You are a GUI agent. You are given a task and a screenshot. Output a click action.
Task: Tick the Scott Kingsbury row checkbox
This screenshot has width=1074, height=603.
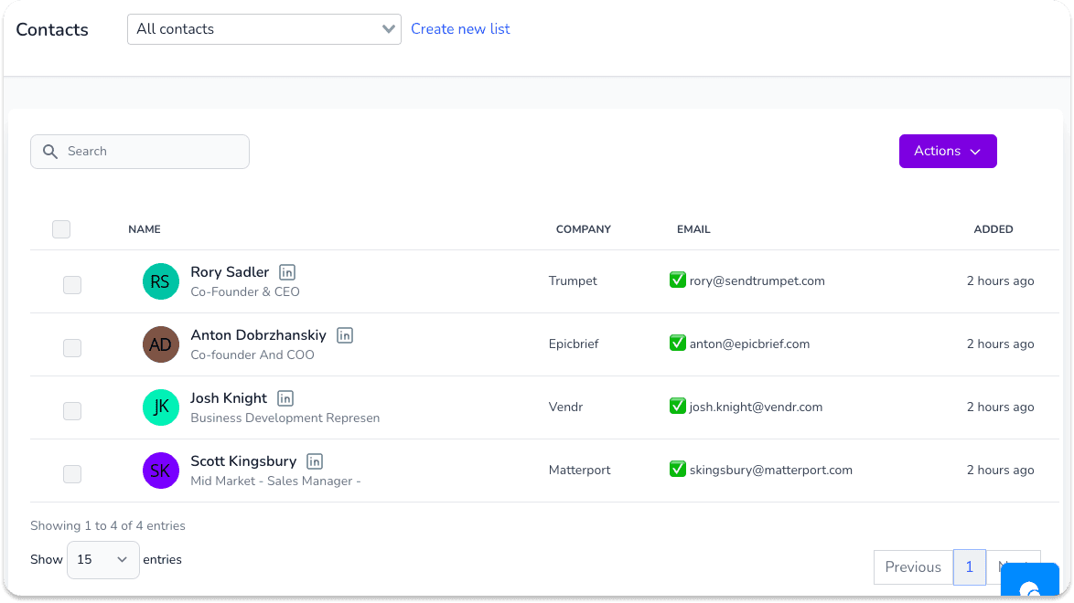coord(72,473)
